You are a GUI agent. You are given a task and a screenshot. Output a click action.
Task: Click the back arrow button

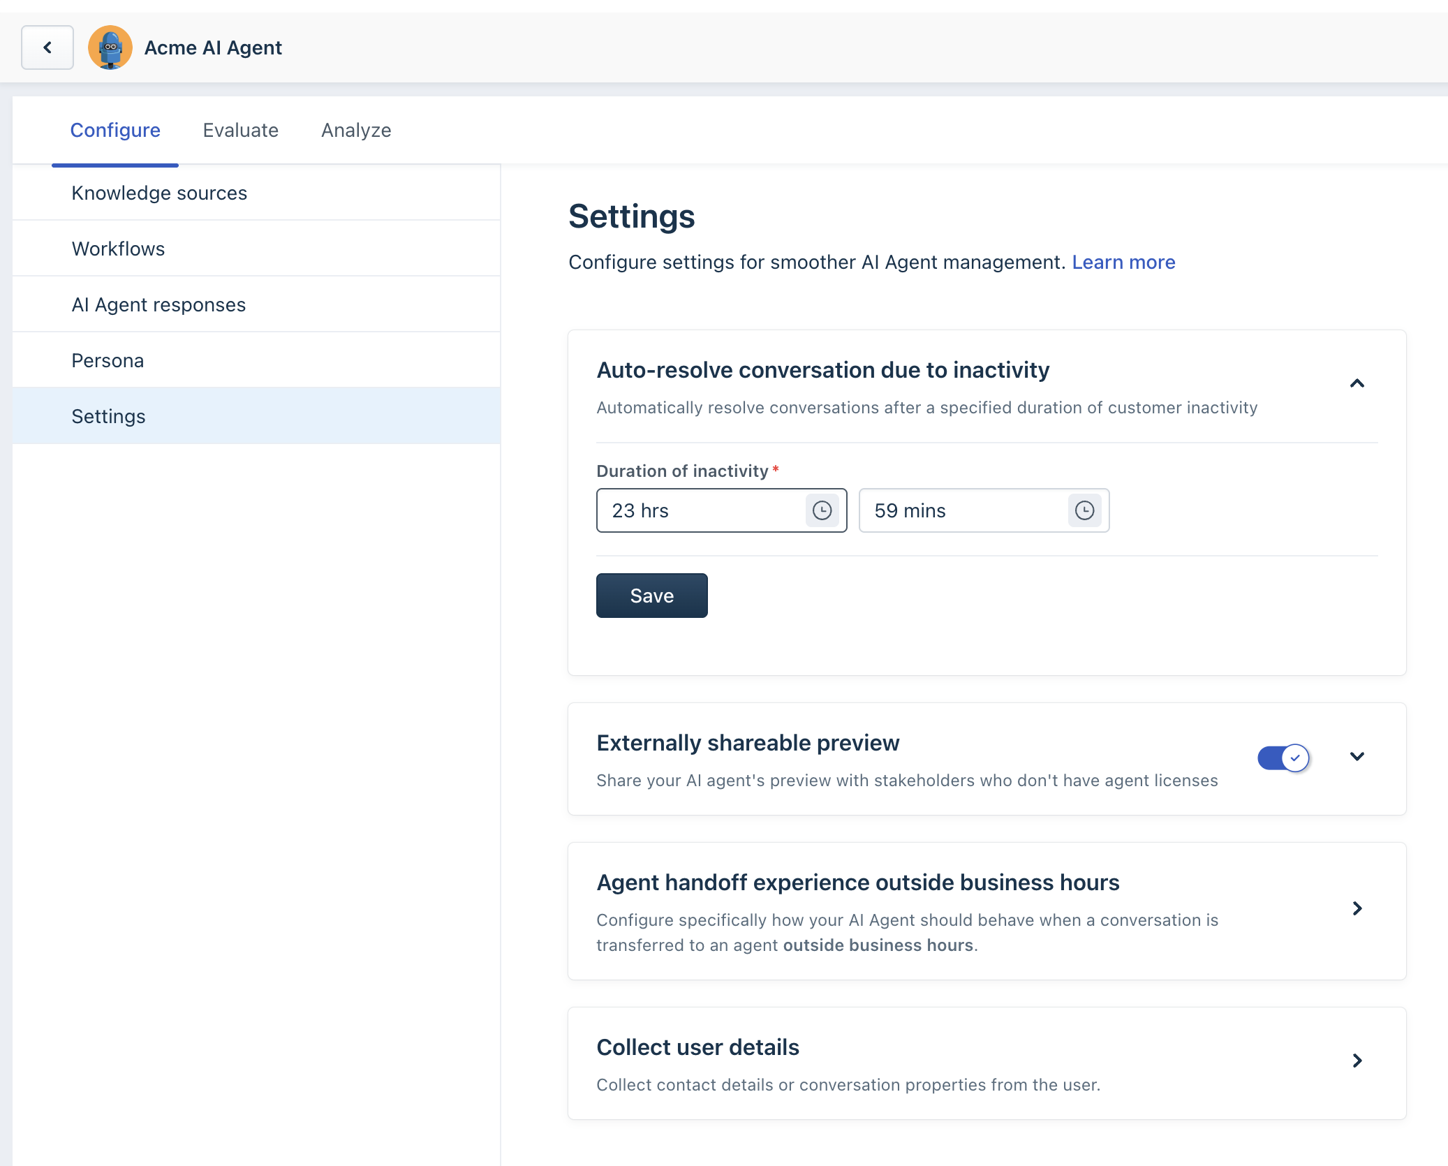coord(47,47)
